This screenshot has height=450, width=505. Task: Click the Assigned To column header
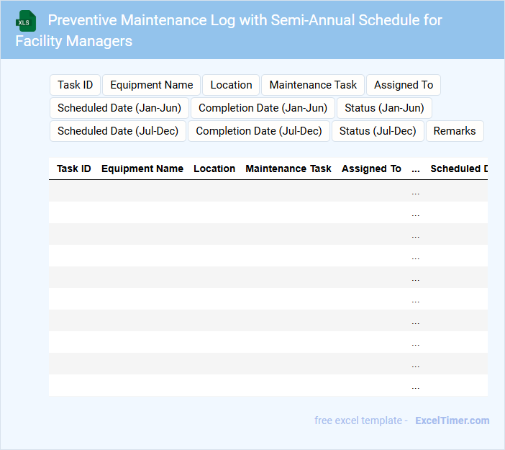[x=371, y=168]
